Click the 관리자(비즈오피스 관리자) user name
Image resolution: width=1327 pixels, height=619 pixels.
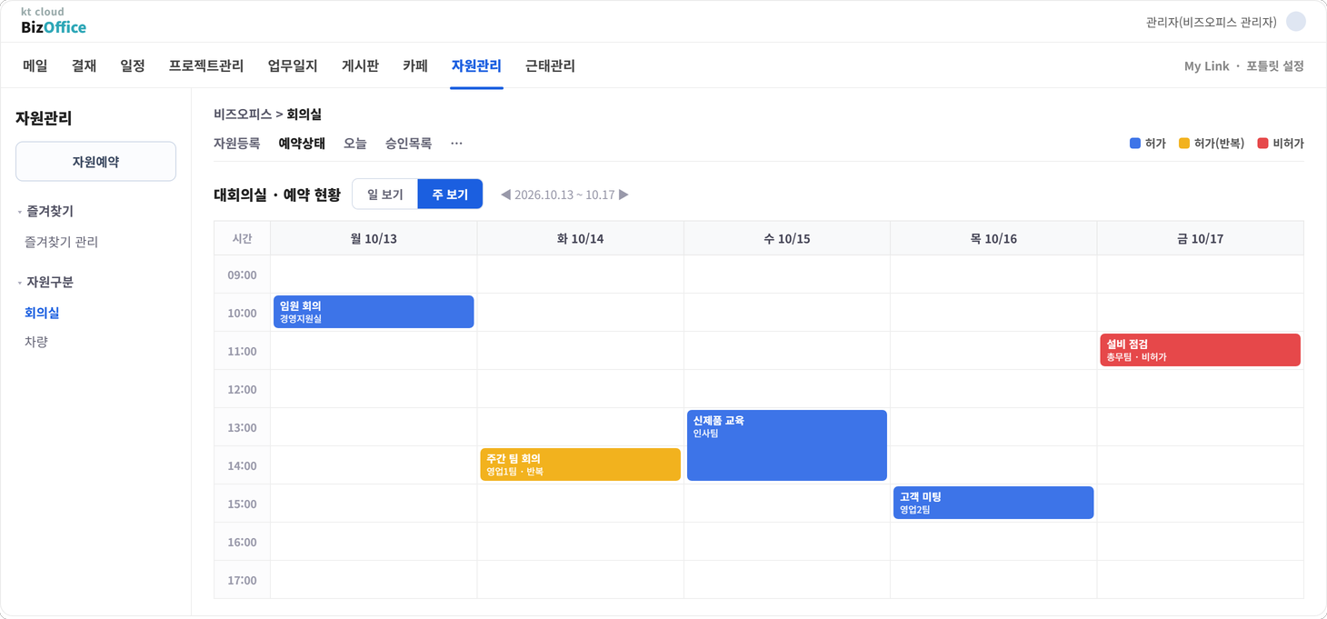(1212, 22)
